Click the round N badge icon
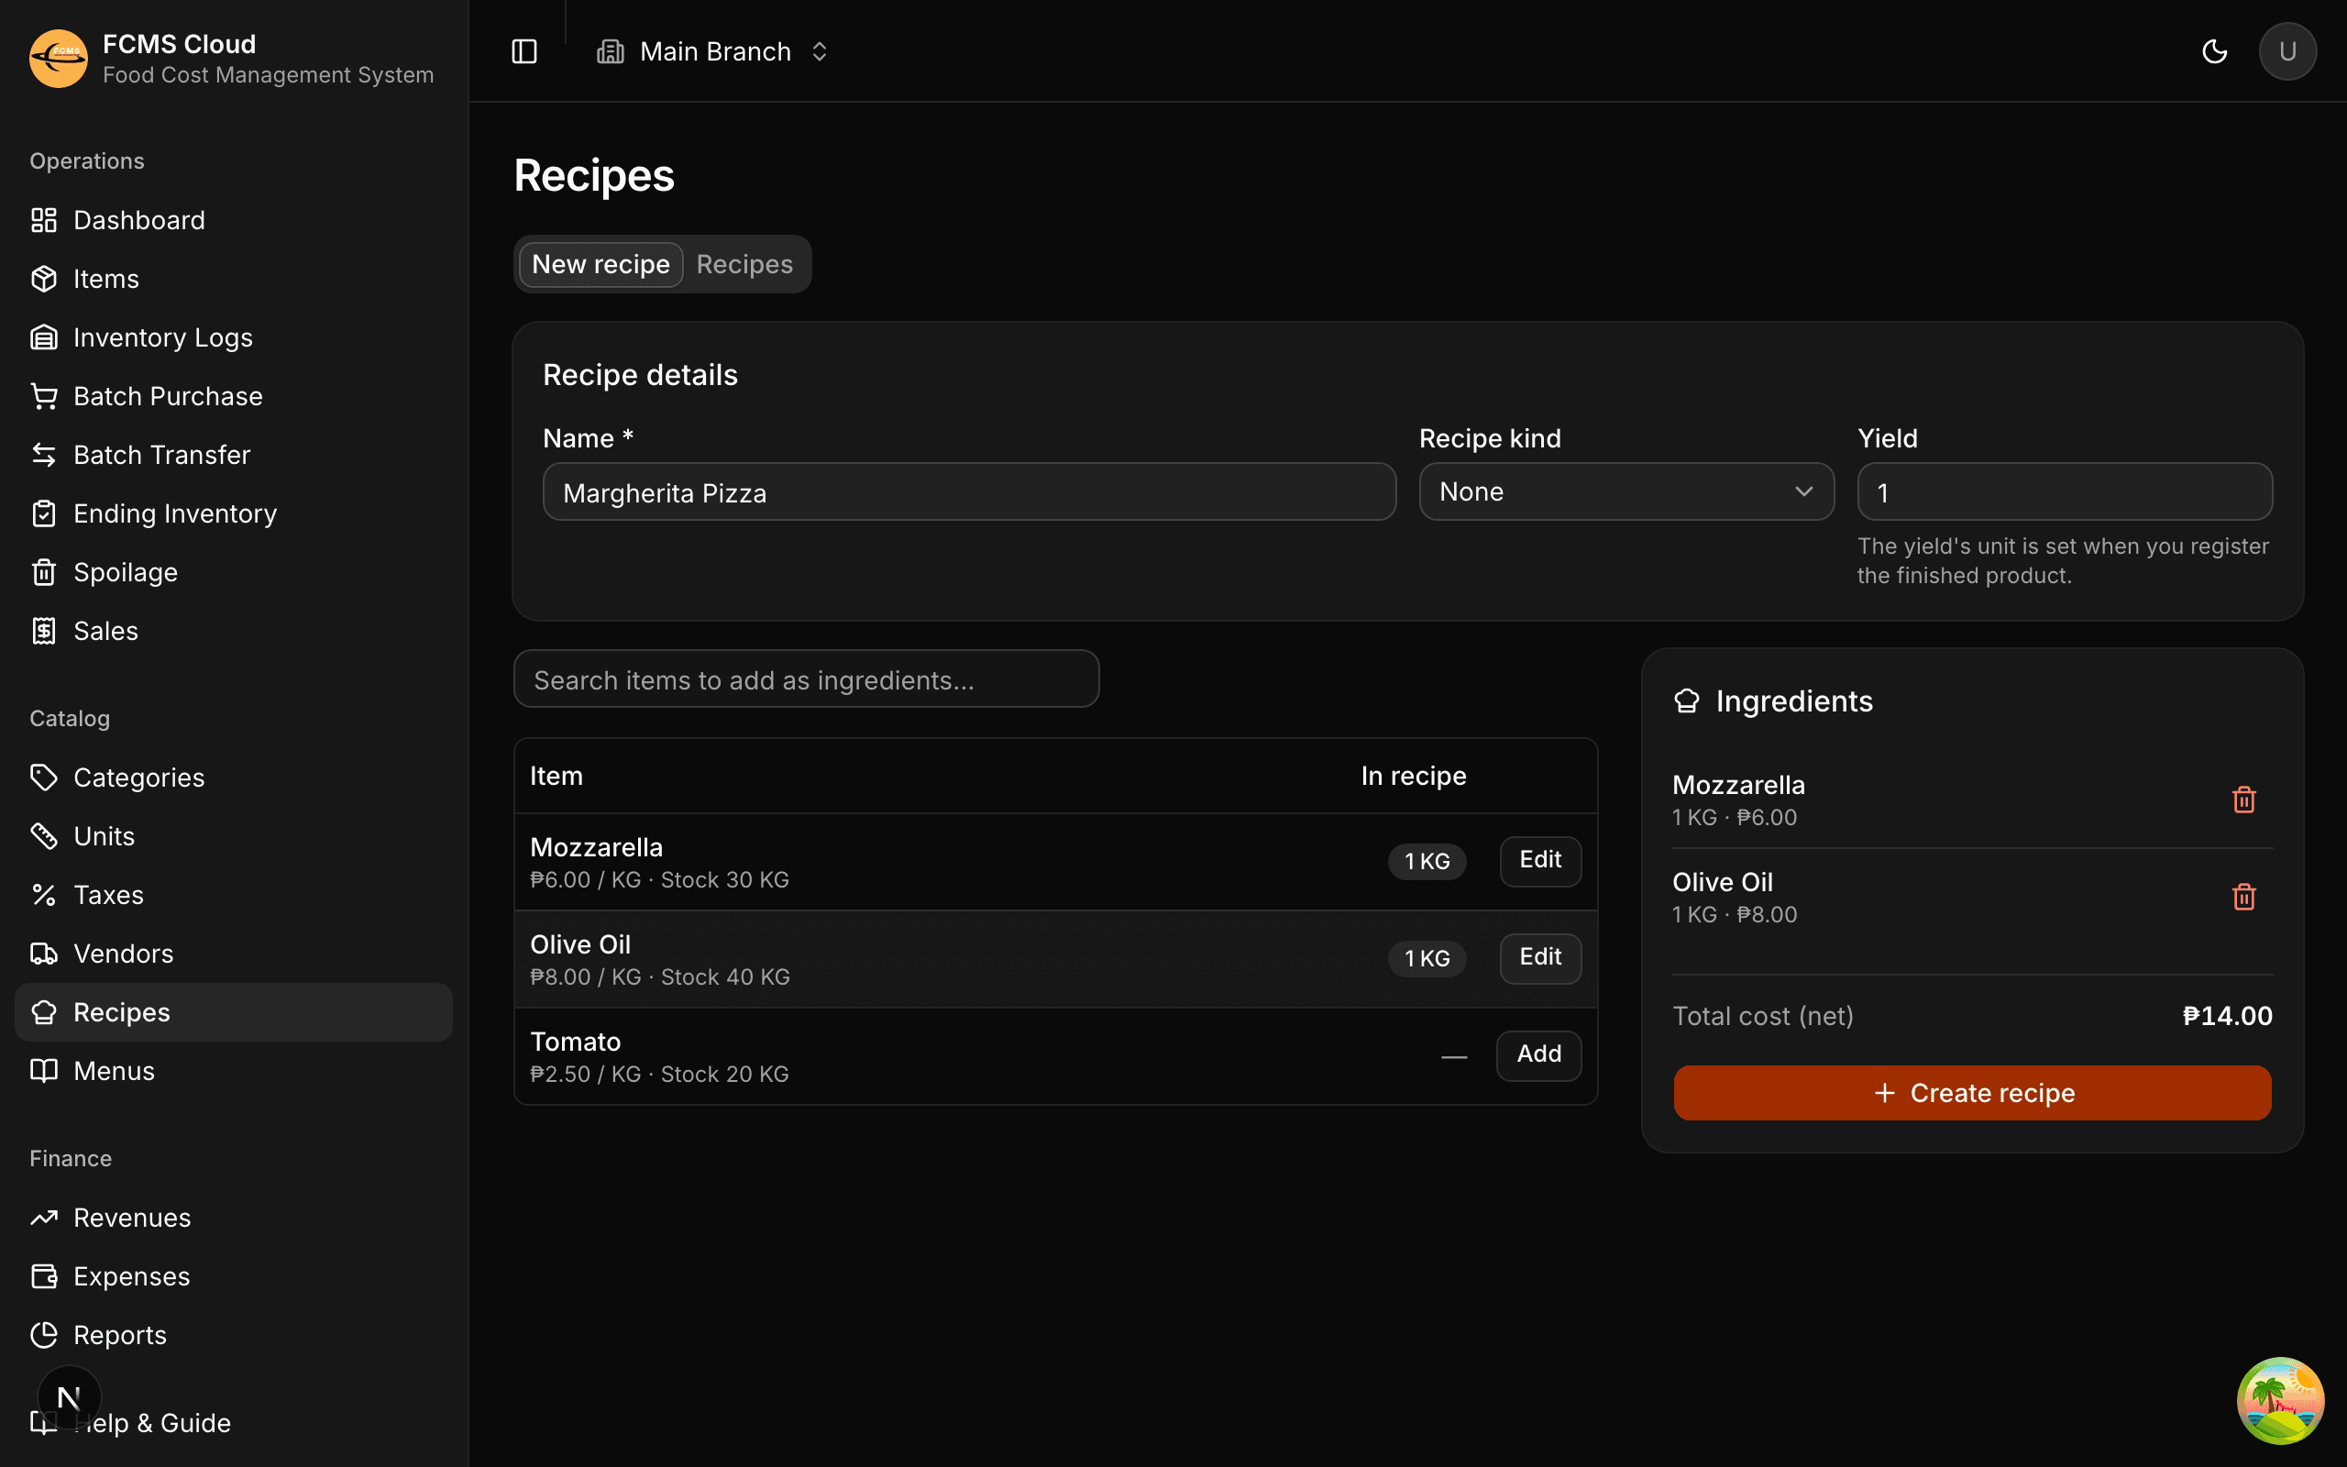This screenshot has height=1467, width=2347. click(69, 1398)
